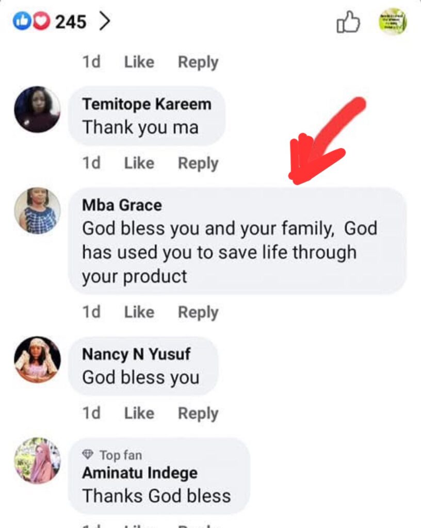Like Mba Grace's comment
Image resolution: width=421 pixels, height=528 pixels.
coord(139,312)
